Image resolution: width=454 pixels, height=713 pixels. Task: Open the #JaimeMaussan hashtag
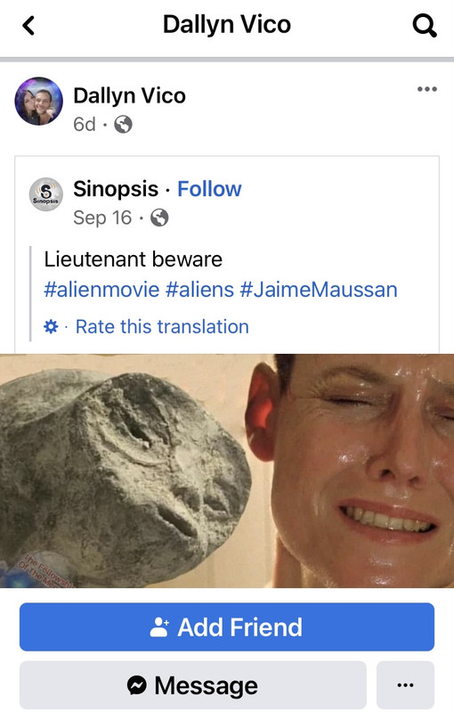[319, 290]
